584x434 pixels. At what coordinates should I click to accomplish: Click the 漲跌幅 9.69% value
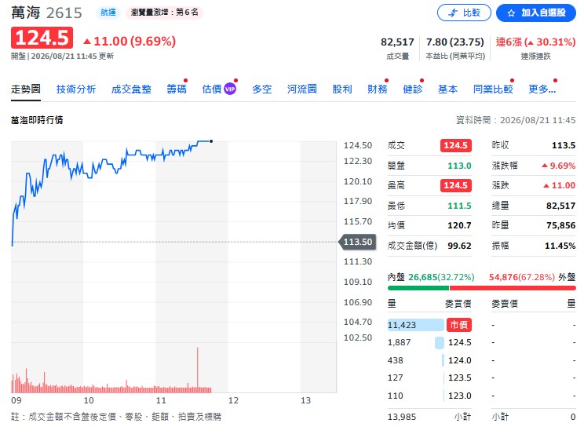point(558,166)
